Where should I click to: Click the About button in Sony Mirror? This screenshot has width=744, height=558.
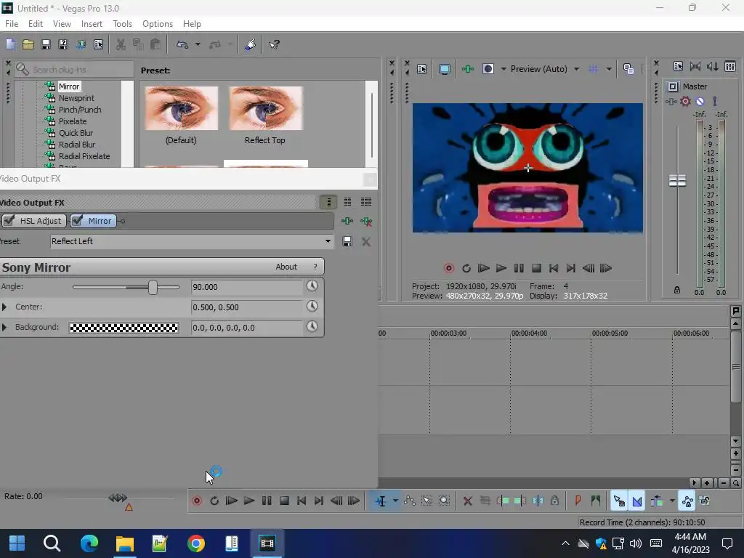pyautogui.click(x=286, y=267)
